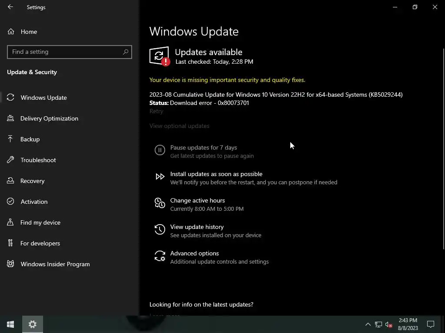Click the For developers tools icon
Viewport: 445px width, 333px height.
[x=10, y=243]
